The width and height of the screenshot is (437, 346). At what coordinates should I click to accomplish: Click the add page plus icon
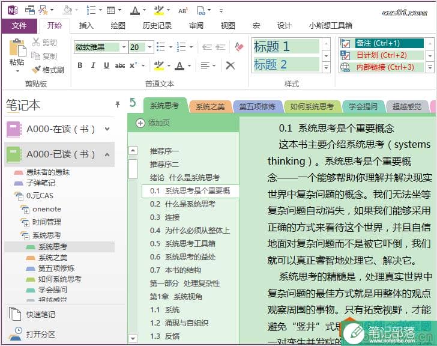pos(140,123)
